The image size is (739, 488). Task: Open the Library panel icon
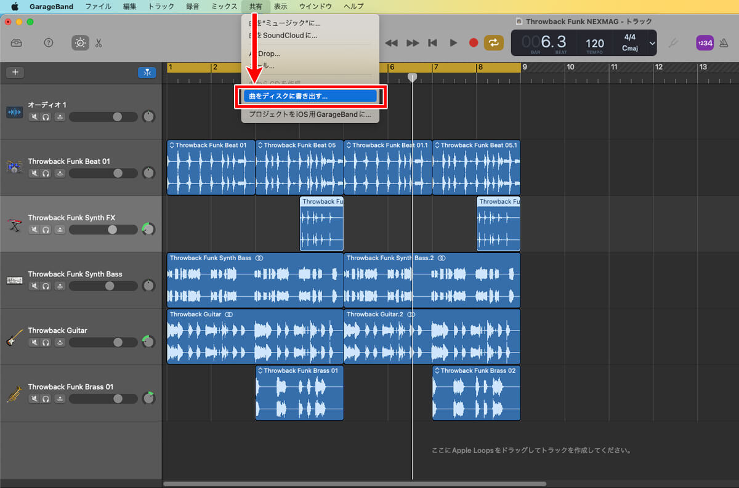coord(17,43)
